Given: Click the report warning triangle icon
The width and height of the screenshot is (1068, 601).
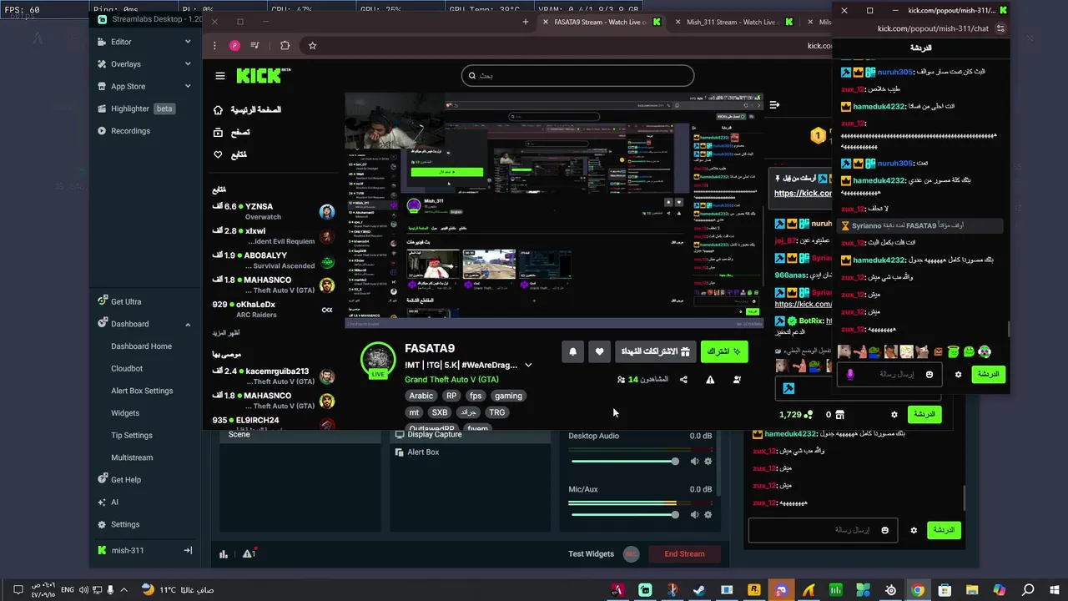Looking at the screenshot, I should (710, 380).
